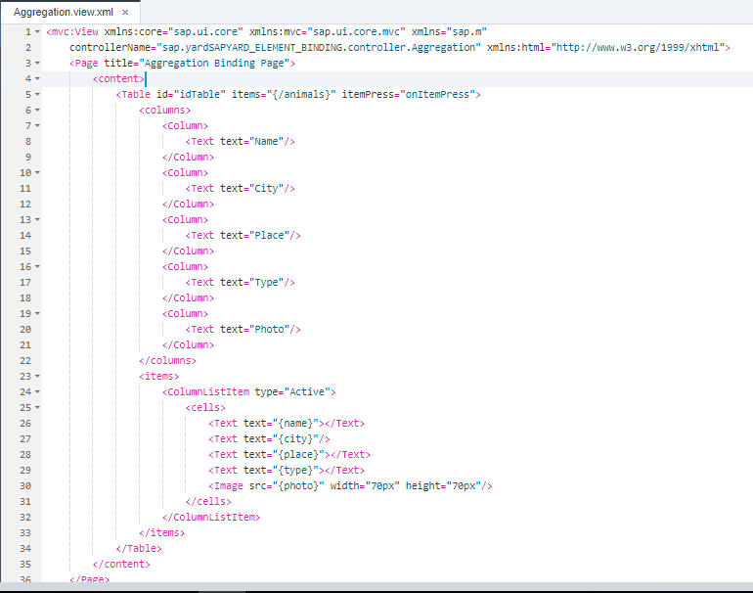This screenshot has width=753, height=593.
Task: Collapse the Column fold on line 10
Action: click(37, 173)
